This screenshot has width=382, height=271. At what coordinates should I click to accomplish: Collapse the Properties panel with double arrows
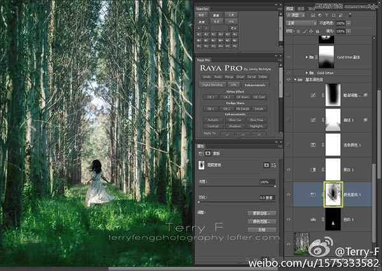276,142
